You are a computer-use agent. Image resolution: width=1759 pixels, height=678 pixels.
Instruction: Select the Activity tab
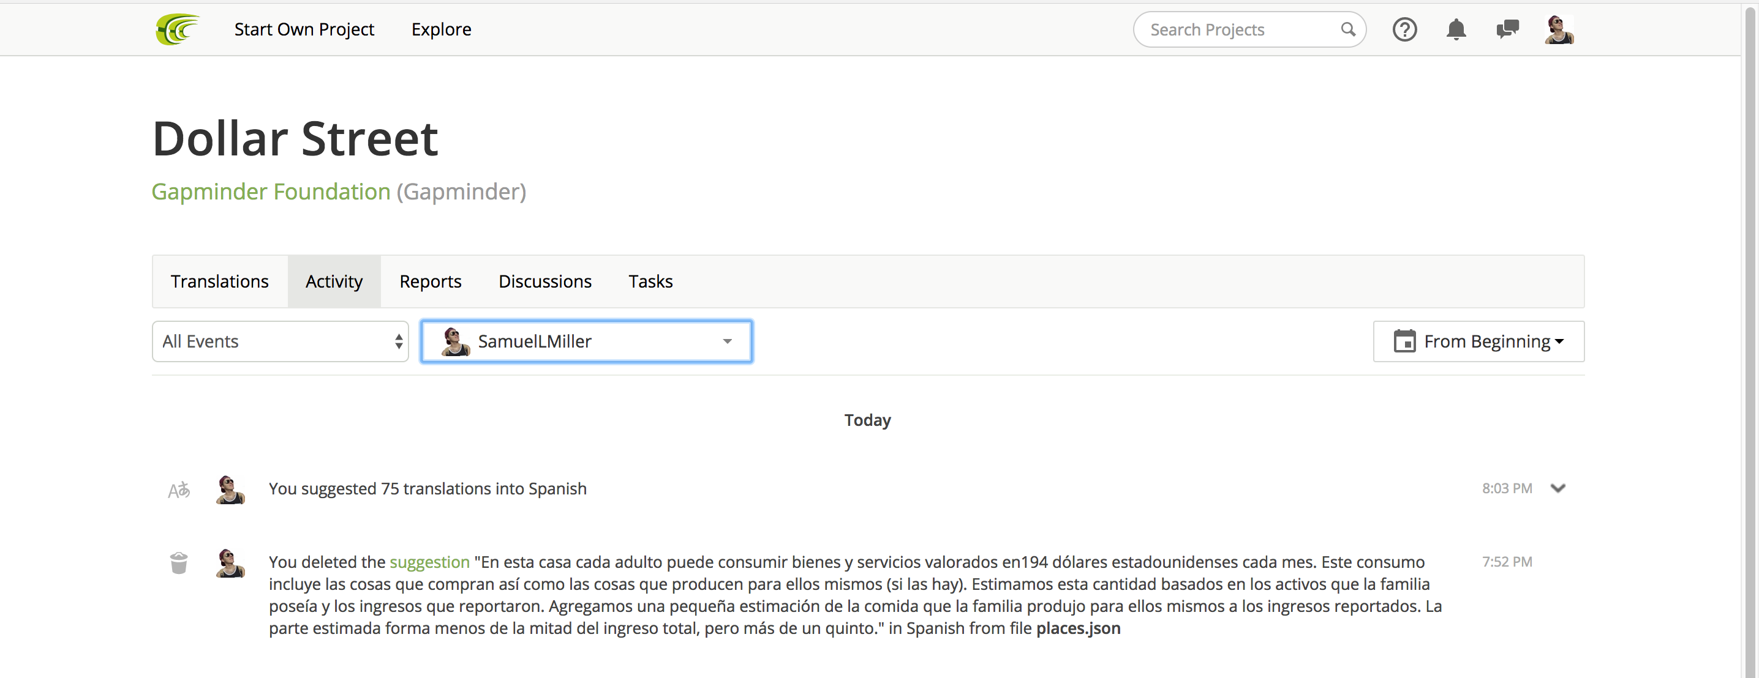pos(334,281)
